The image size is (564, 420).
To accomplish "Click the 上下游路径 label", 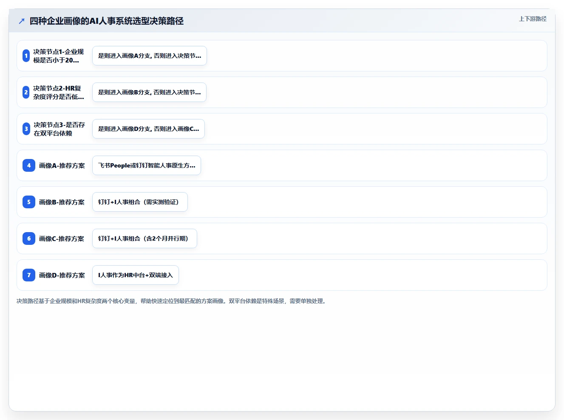I will (x=533, y=19).
